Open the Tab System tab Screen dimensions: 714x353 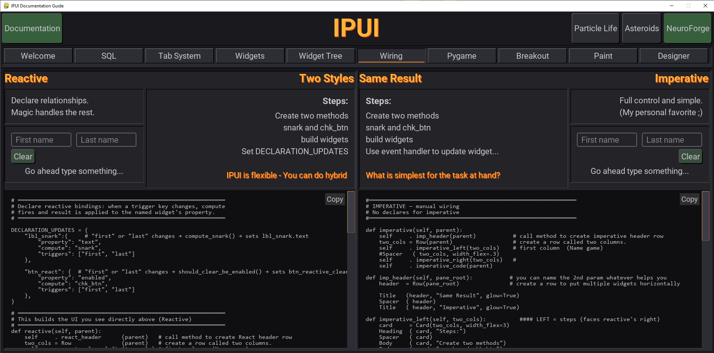180,56
